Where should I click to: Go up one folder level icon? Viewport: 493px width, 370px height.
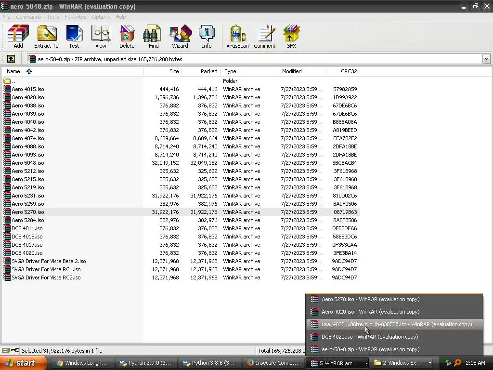pyautogui.click(x=11, y=59)
